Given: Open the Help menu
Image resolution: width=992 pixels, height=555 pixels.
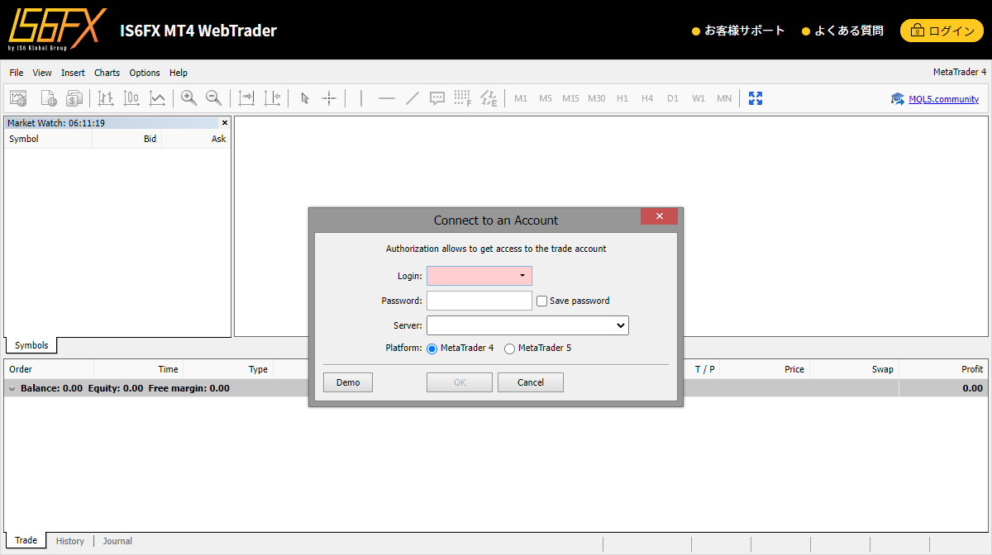Looking at the screenshot, I should 179,73.
